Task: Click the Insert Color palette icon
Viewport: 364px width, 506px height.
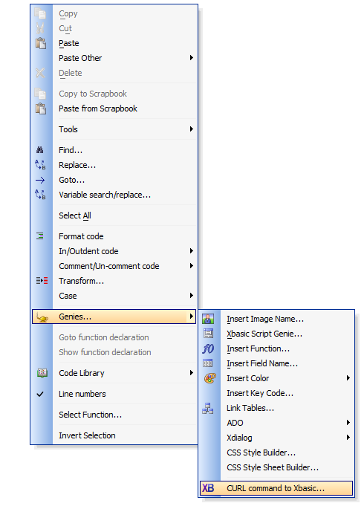Action: 209,378
